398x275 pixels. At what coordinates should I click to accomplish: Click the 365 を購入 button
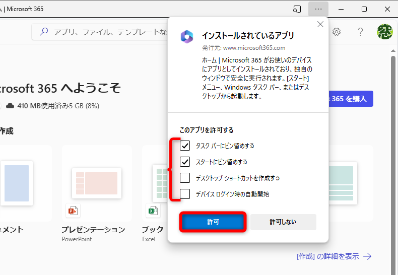click(351, 99)
